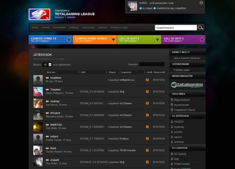This screenshot has height=169, width=235.
Task: Select the Counter-Strike 1.6 league tab
Action: [50, 40]
